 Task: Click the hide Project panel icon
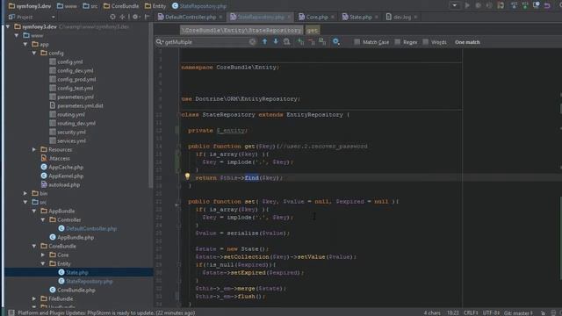pos(147,17)
